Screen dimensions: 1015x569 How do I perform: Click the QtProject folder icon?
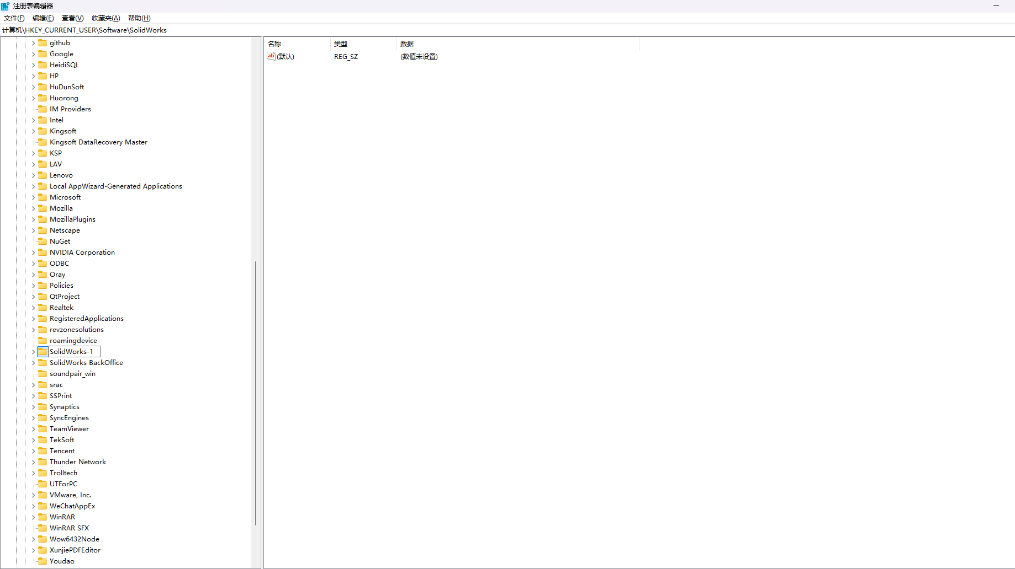(43, 296)
